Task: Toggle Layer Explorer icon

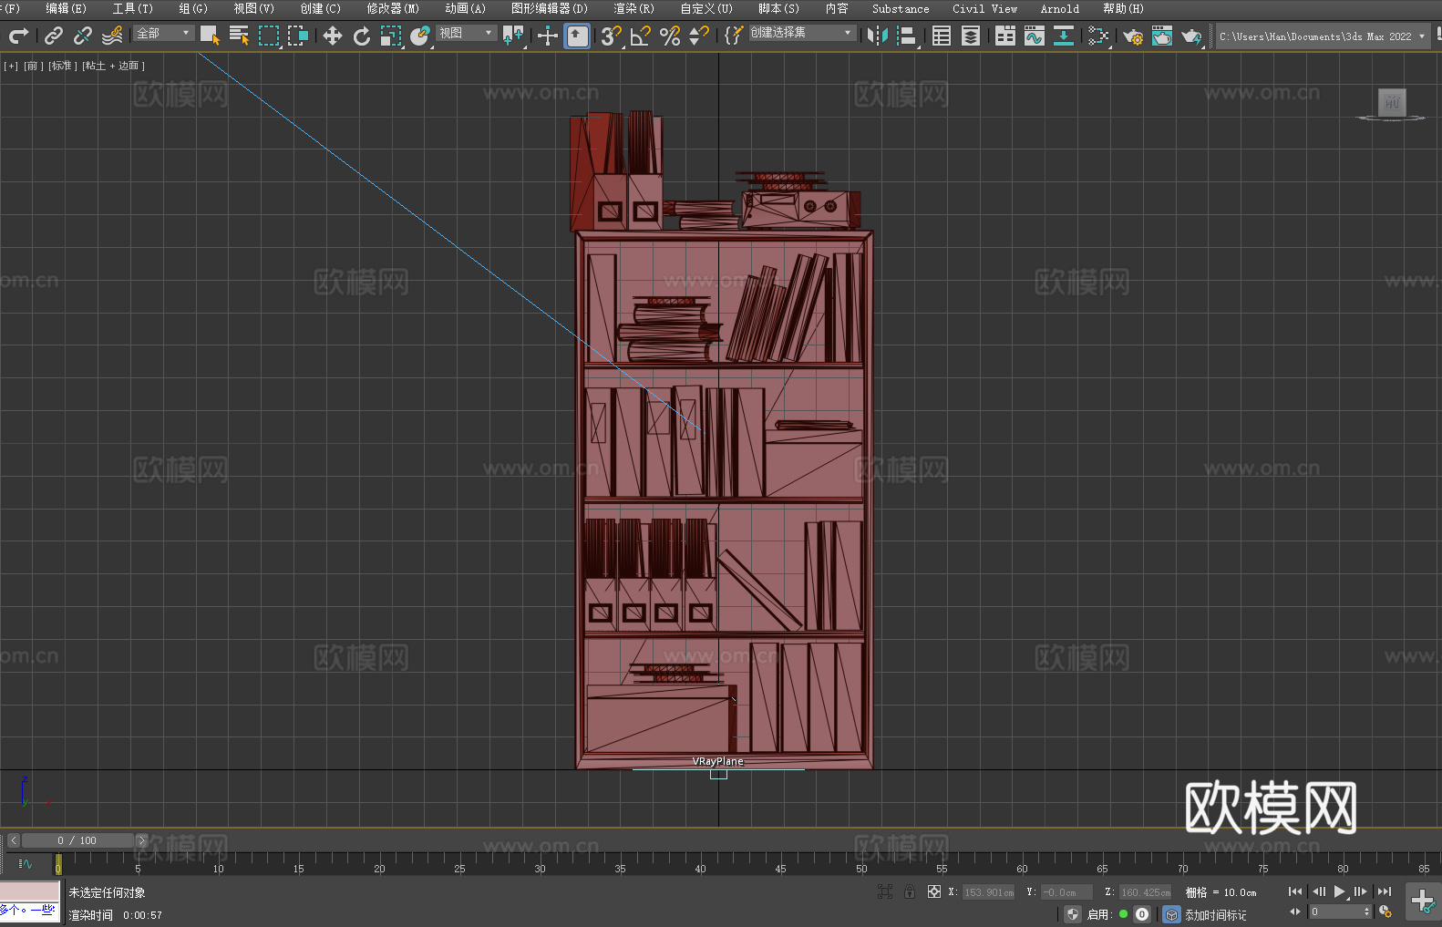Action: 971,36
